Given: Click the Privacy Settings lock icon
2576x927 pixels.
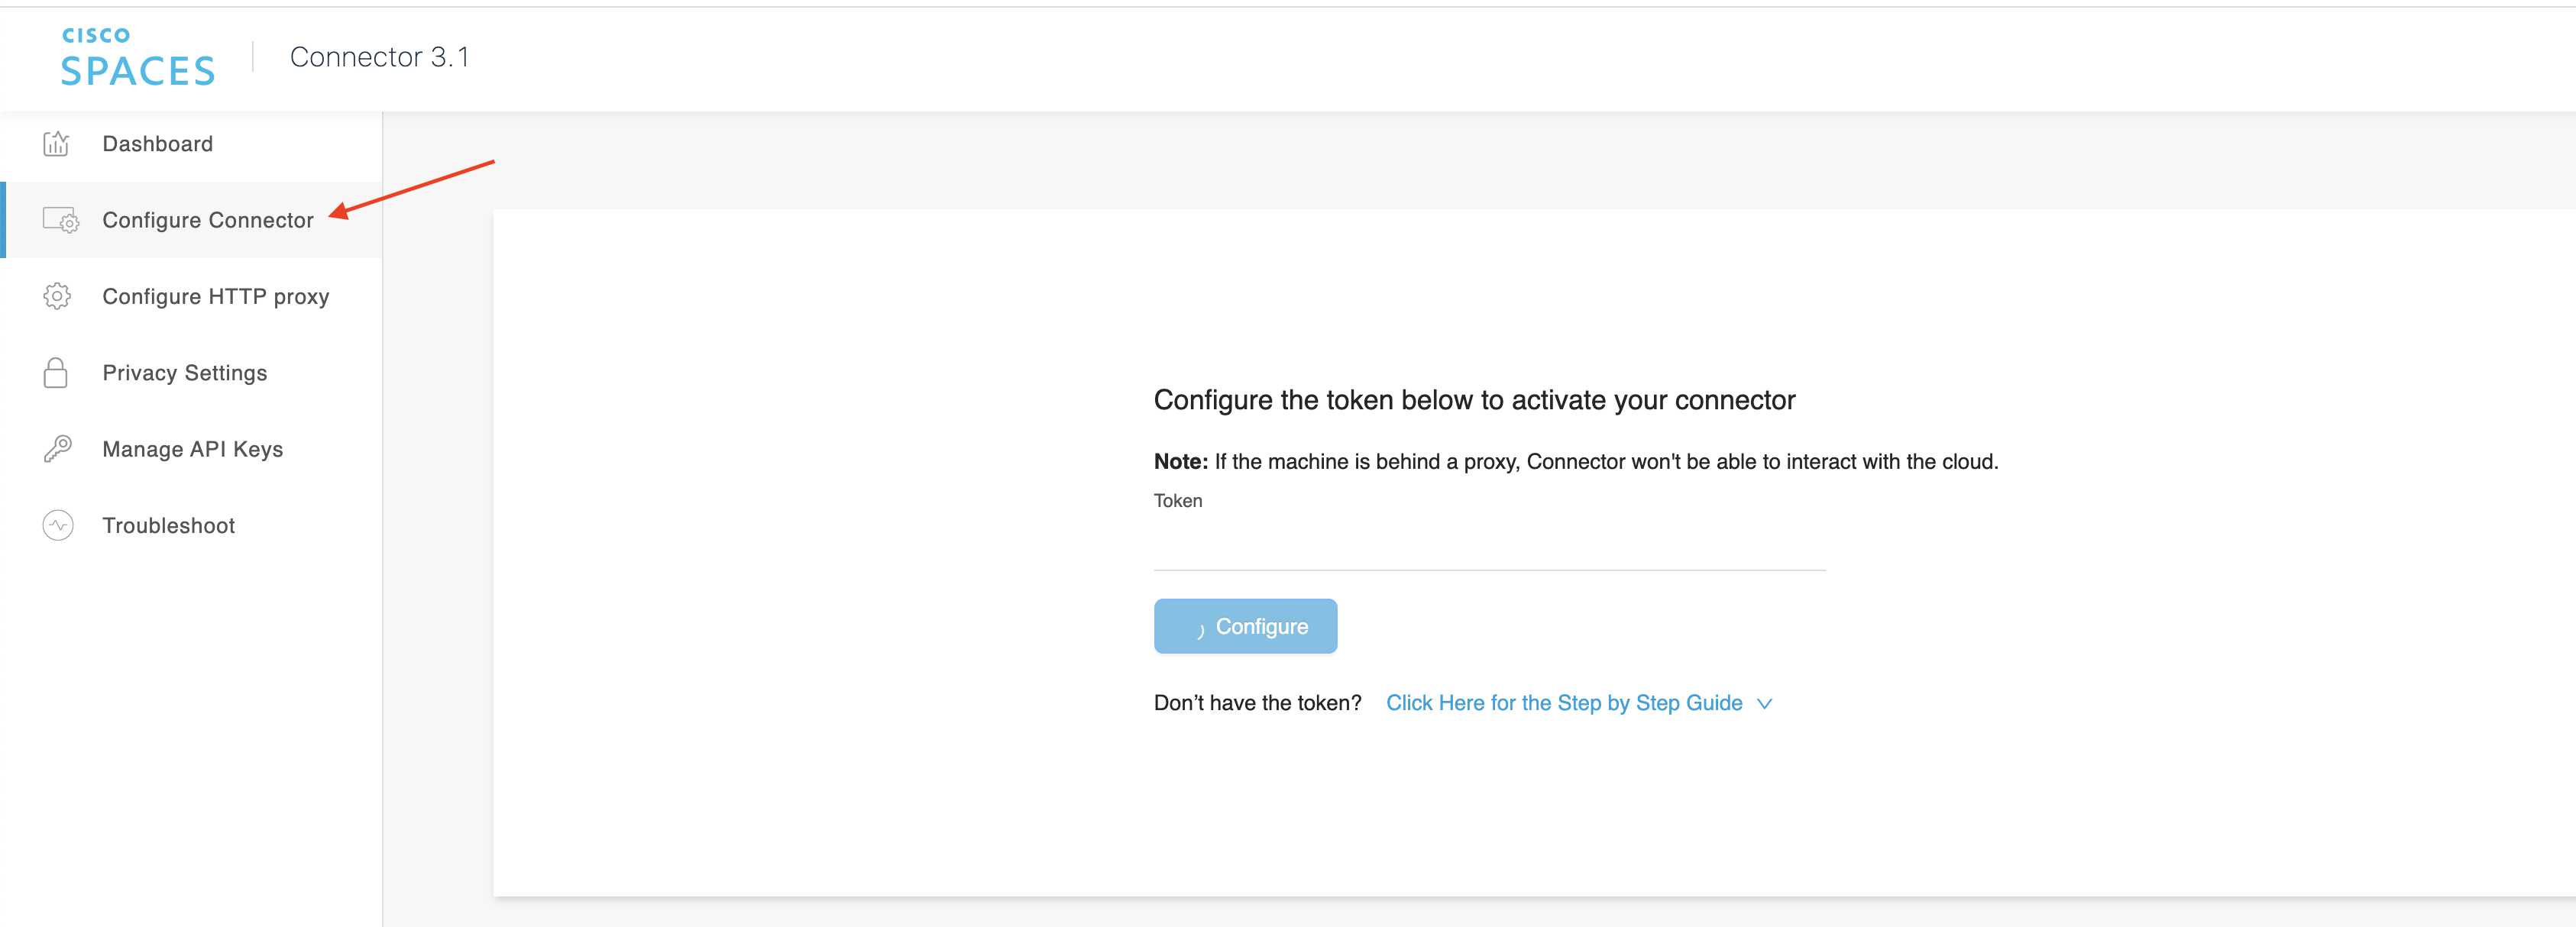Looking at the screenshot, I should 56,373.
